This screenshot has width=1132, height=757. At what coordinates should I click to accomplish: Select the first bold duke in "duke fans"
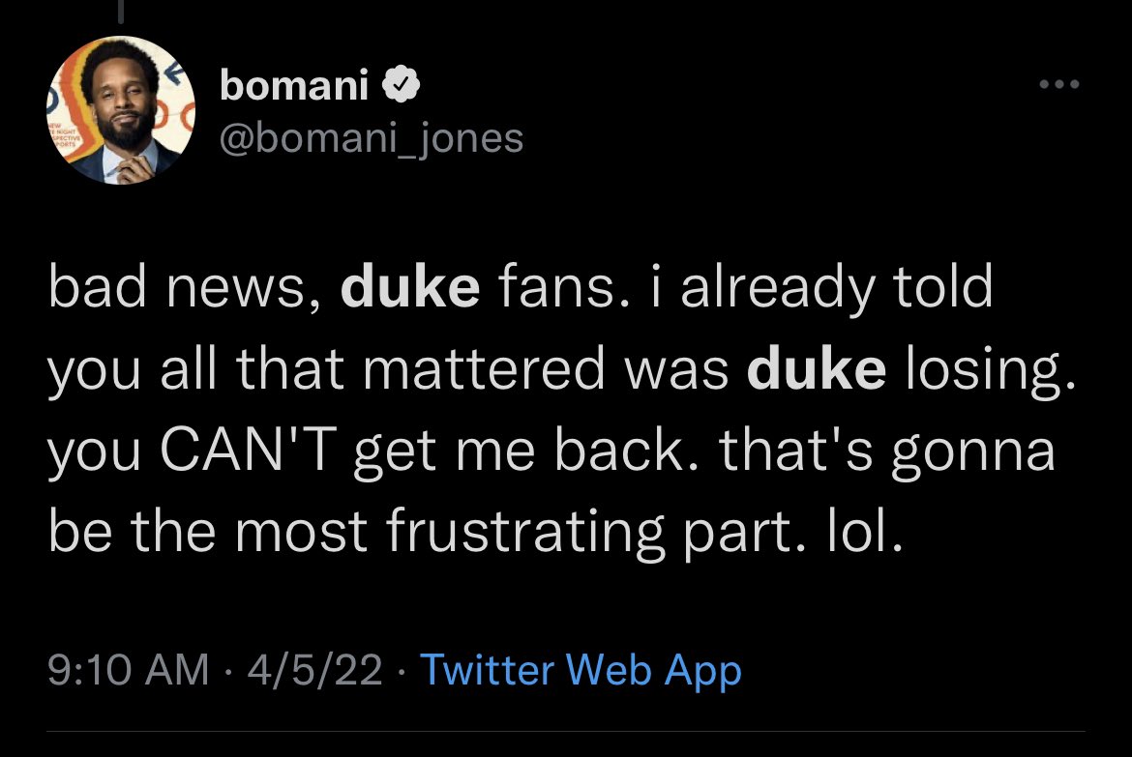tap(410, 286)
